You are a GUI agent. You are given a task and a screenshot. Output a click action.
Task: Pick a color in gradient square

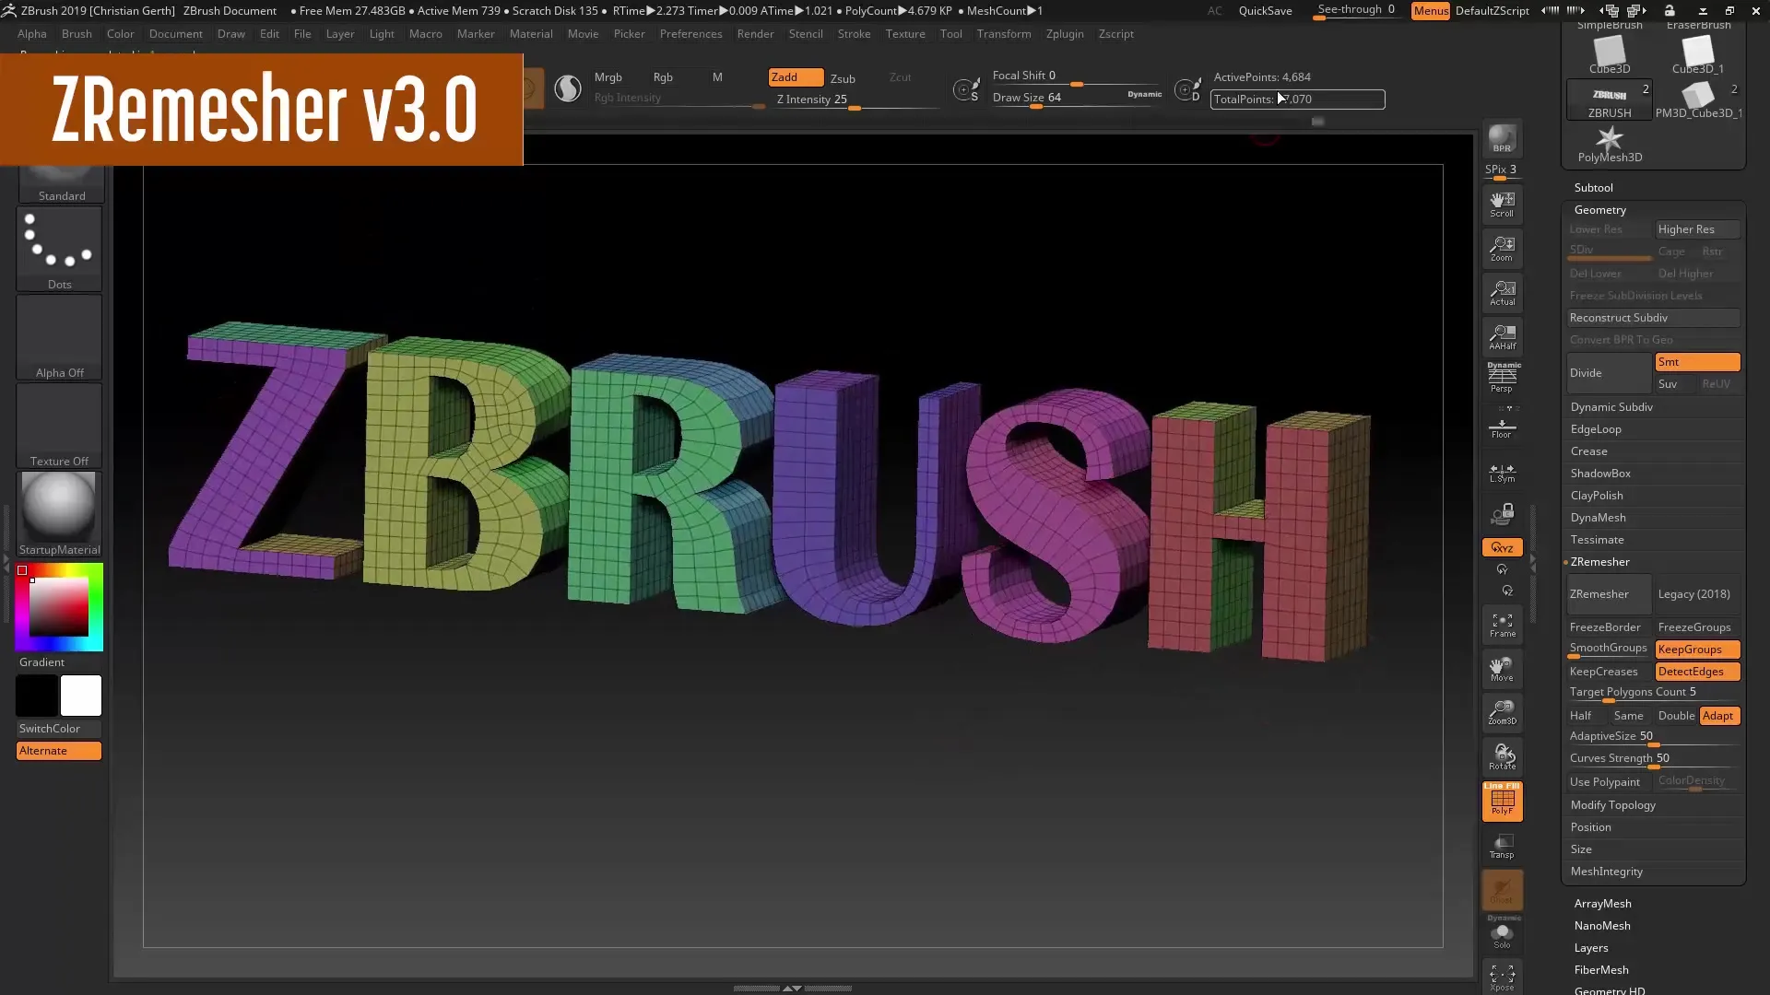click(59, 606)
